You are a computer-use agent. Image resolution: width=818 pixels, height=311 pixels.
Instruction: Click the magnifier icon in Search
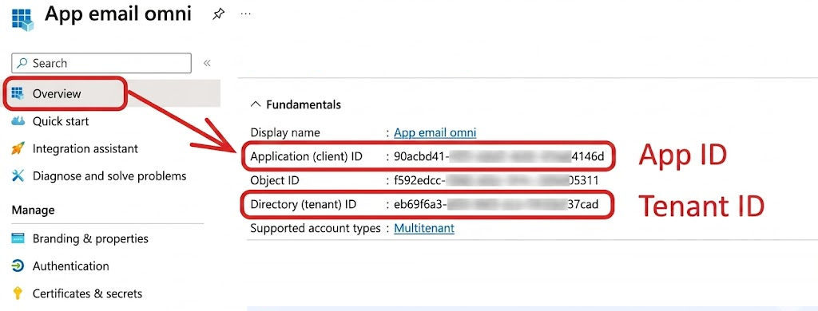point(22,63)
